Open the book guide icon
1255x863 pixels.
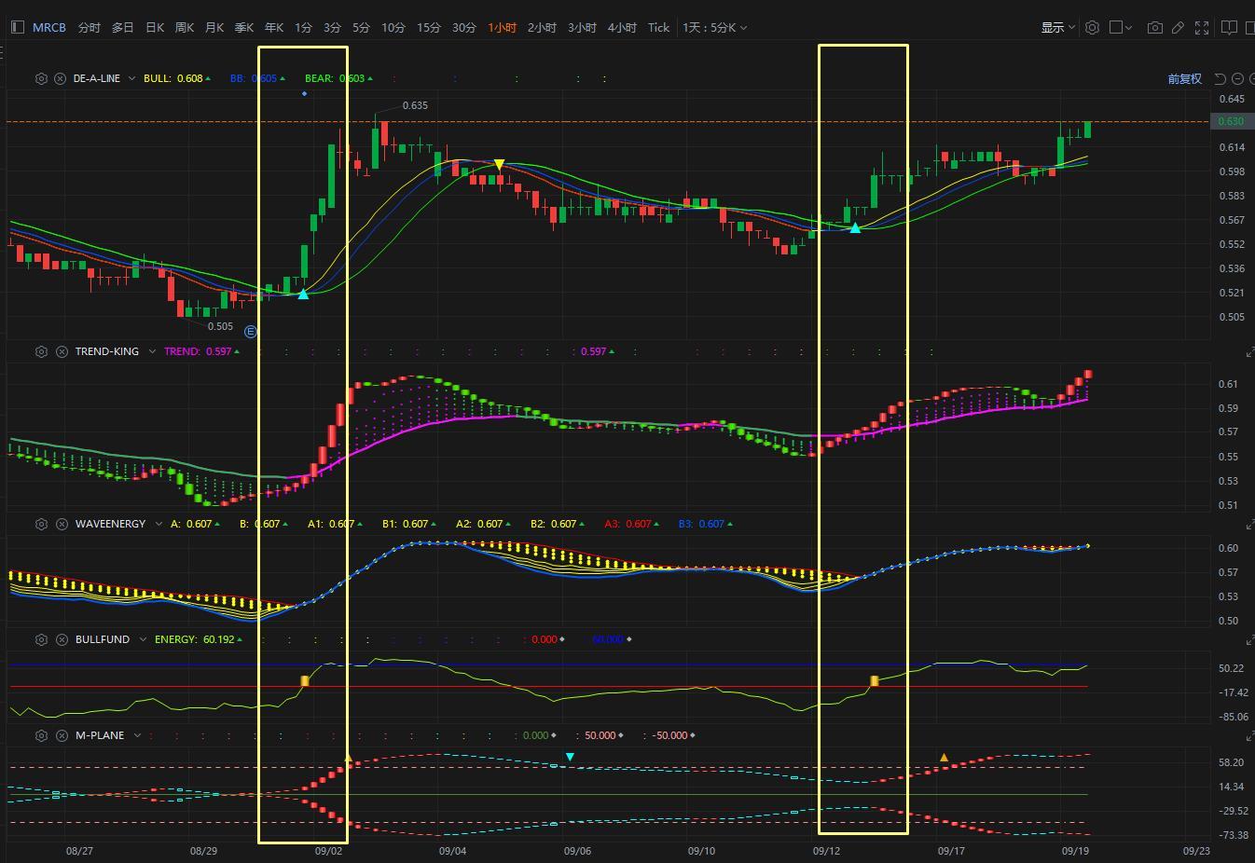1228,27
